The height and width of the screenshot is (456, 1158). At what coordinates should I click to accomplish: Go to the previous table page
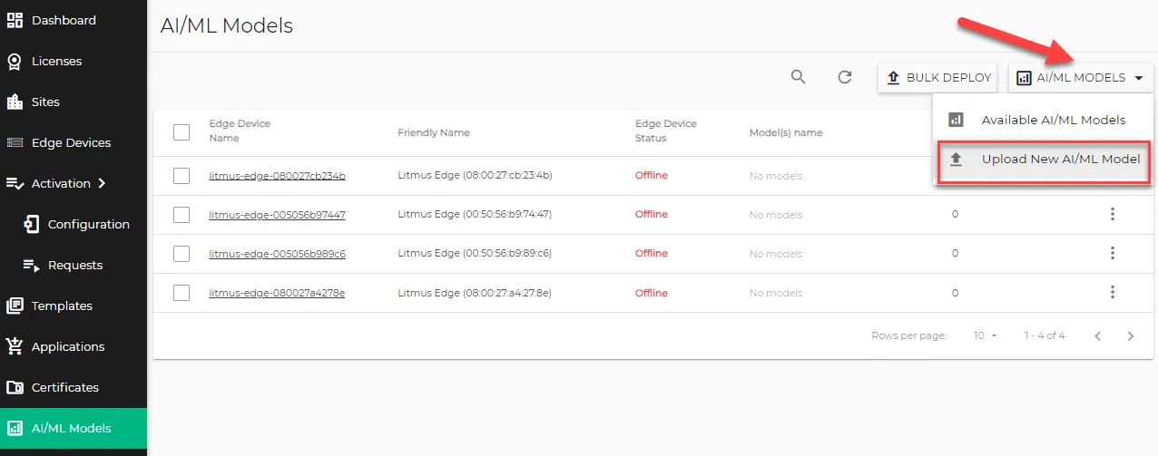[x=1098, y=336]
